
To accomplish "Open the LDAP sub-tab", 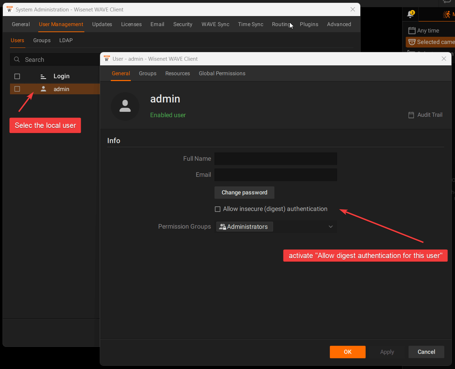I will tap(66, 40).
